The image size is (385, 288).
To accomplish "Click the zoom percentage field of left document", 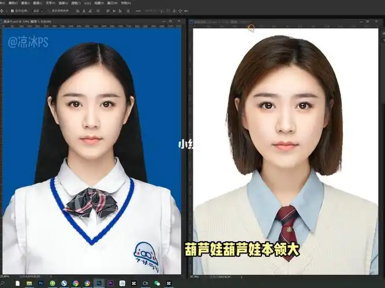I will 6,276.
